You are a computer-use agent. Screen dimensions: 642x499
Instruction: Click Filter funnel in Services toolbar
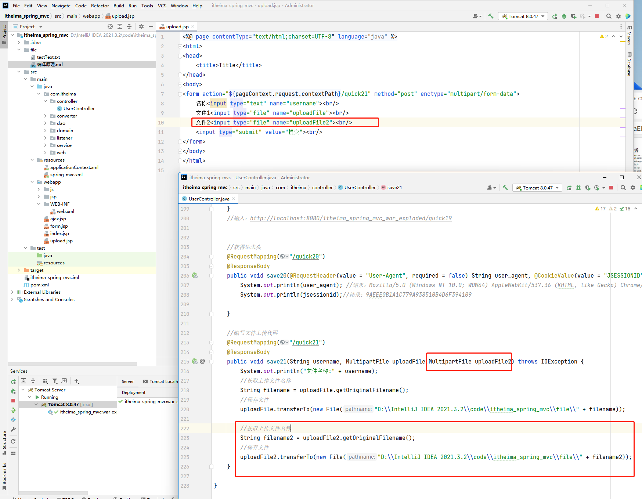(x=55, y=381)
